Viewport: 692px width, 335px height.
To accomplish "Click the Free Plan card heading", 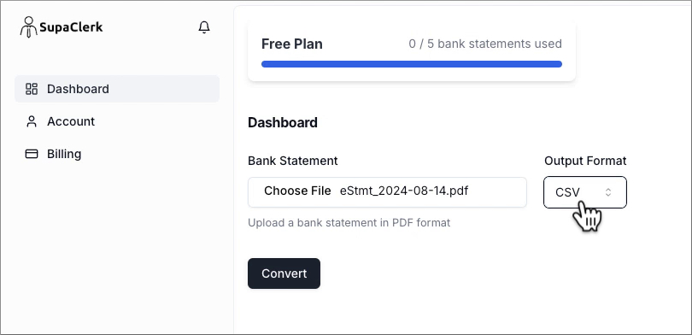I will (291, 44).
